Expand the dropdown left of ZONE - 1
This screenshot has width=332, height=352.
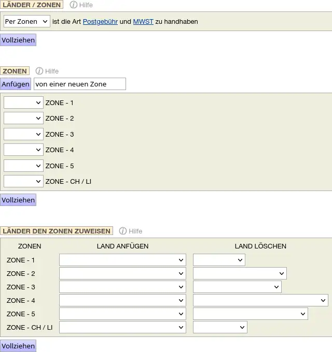tap(23, 102)
